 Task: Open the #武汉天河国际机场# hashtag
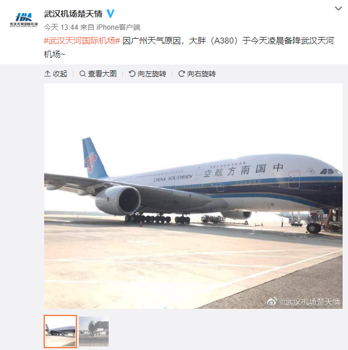82,41
